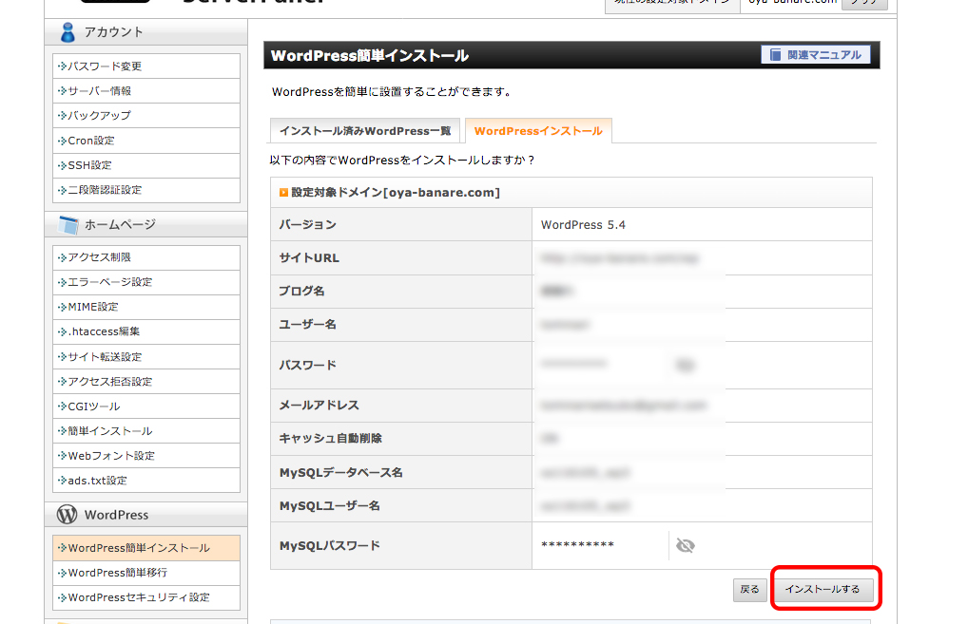The width and height of the screenshot is (968, 624).
Task: Switch to インストール済みWordPress一覧 tab
Action: 365,131
